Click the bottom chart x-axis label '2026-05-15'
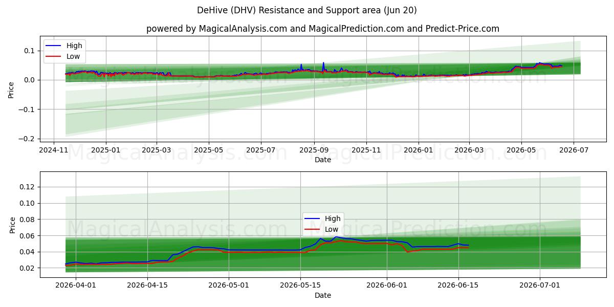The image size is (614, 307). point(300,287)
